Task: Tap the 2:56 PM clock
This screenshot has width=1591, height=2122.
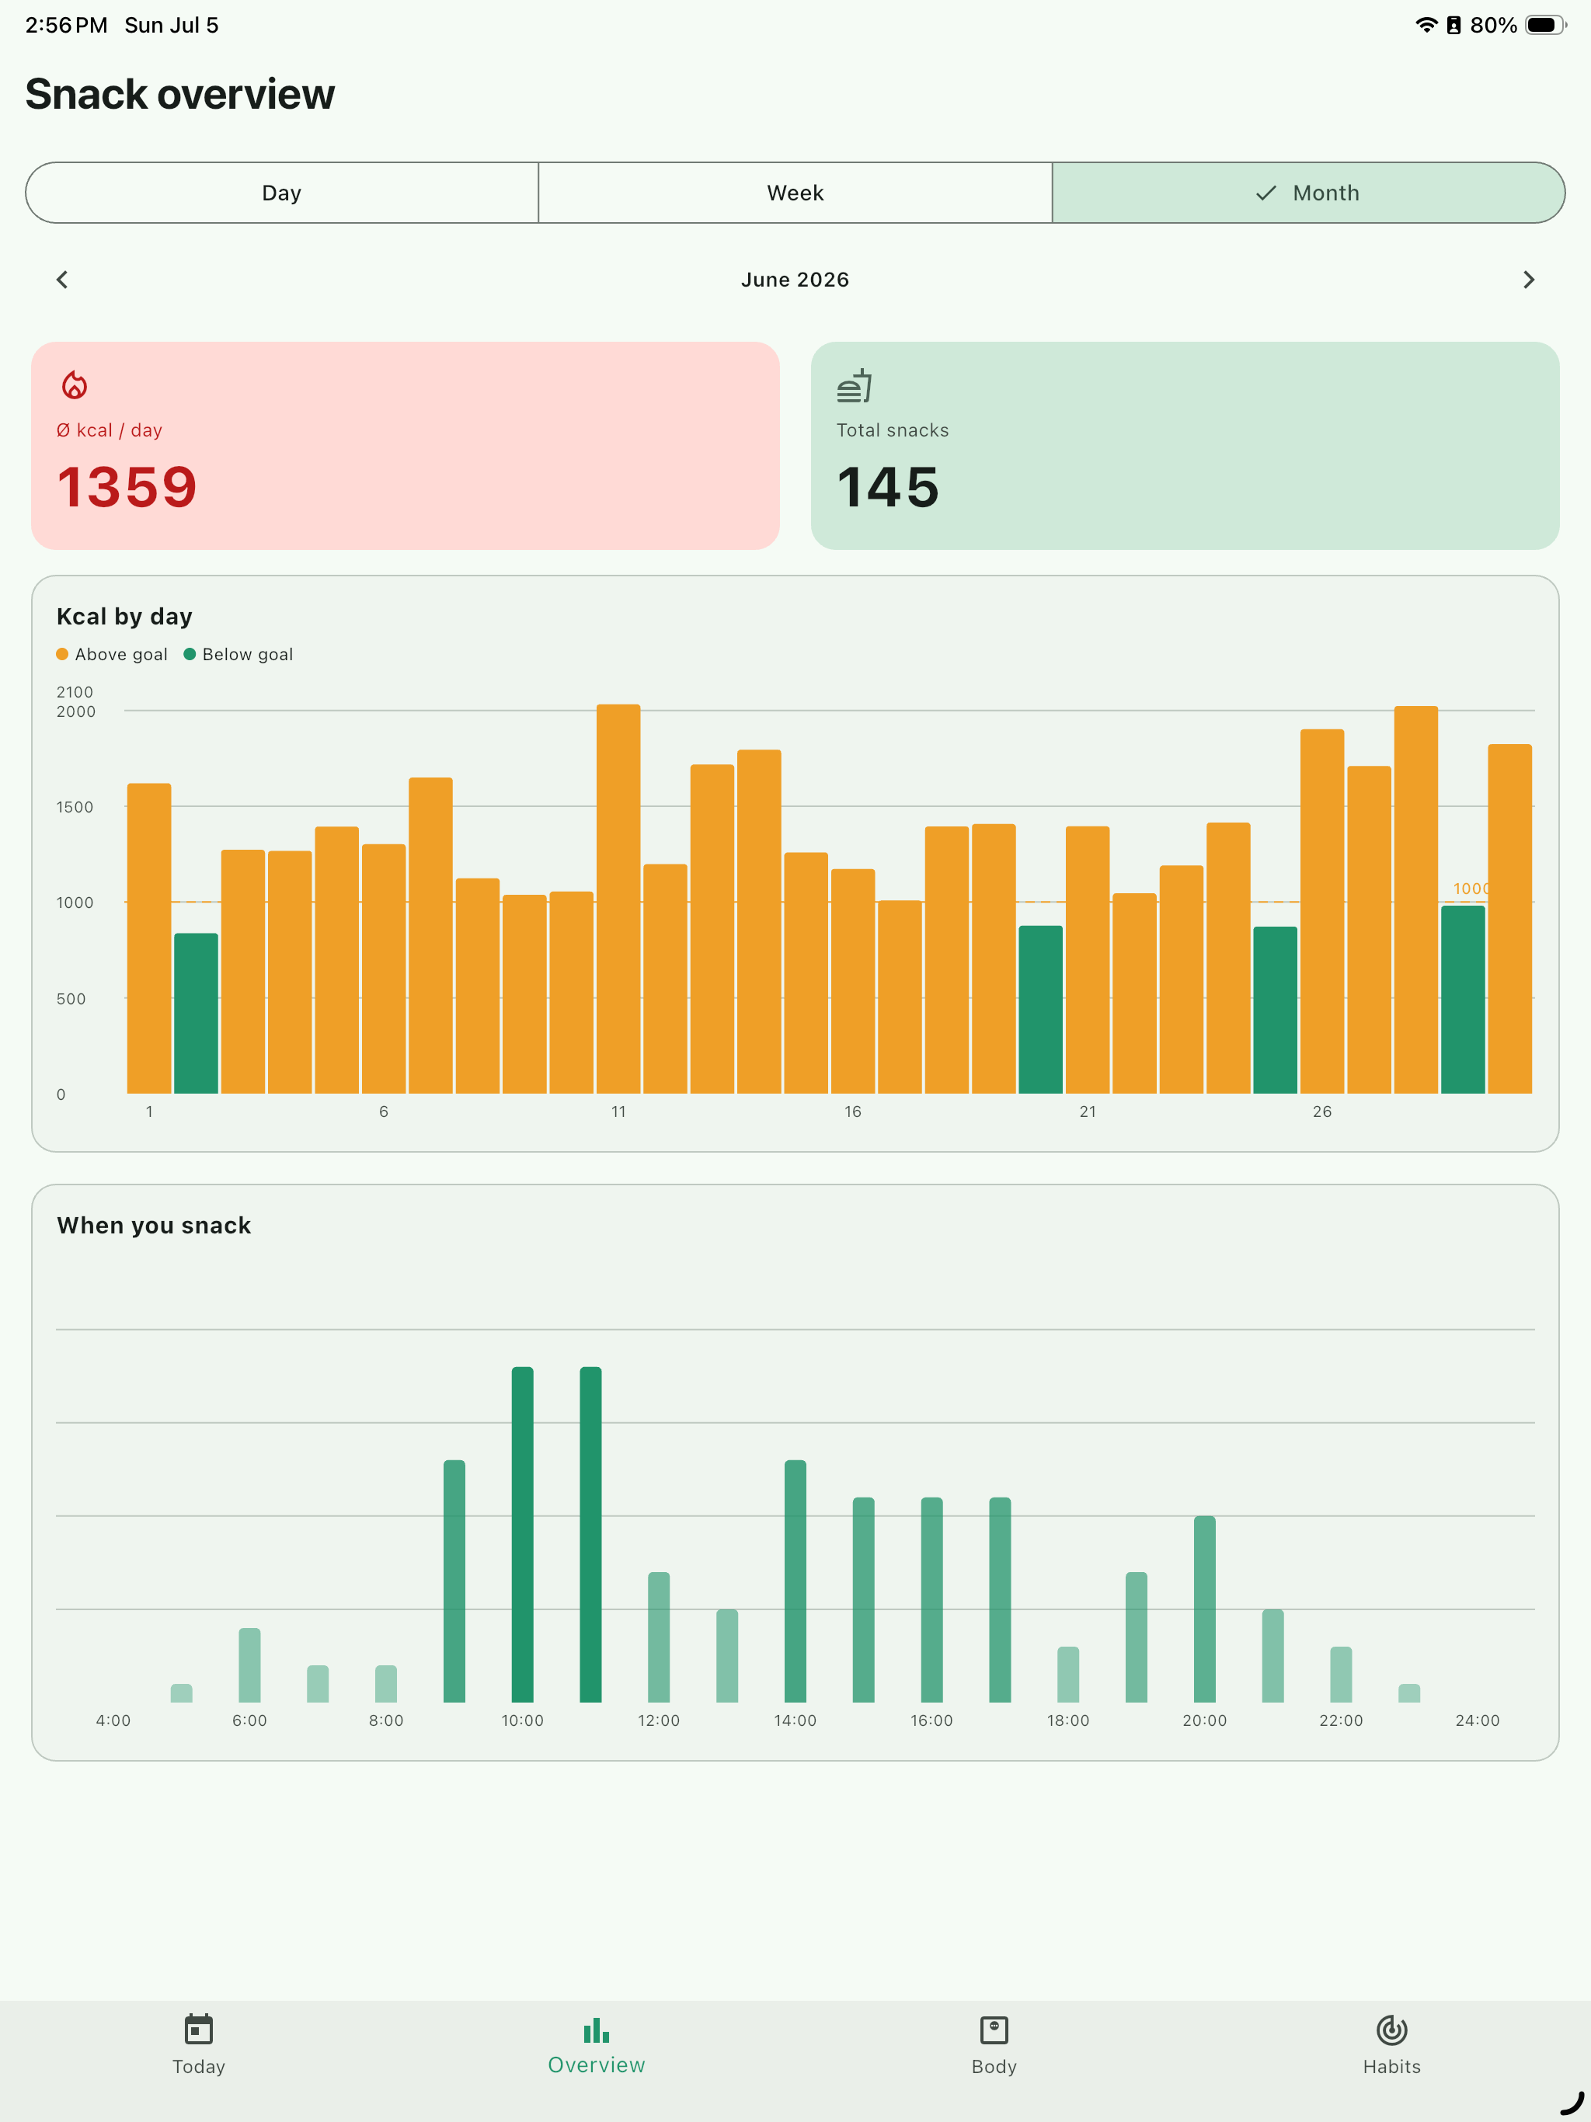Action: tap(66, 25)
